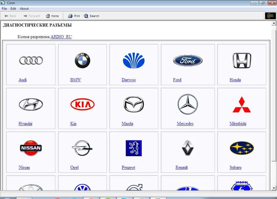Click the Hyundai logo image
Screen dimensions: 277x199
[31, 104]
